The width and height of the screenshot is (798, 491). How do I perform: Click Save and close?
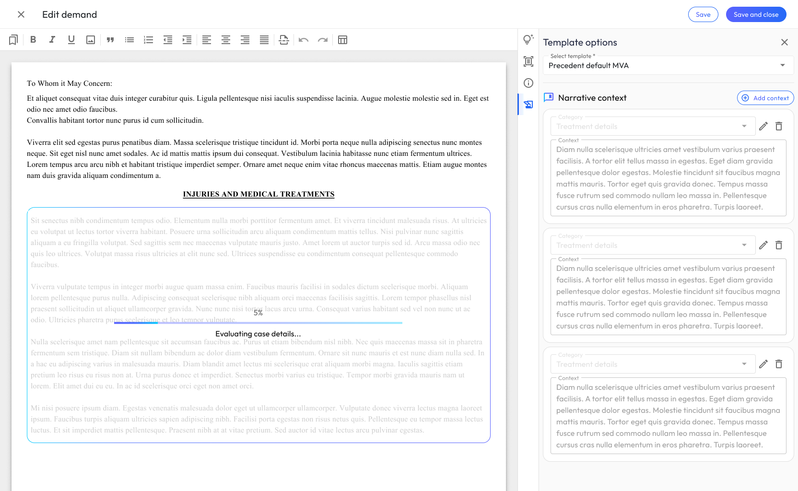pyautogui.click(x=756, y=14)
